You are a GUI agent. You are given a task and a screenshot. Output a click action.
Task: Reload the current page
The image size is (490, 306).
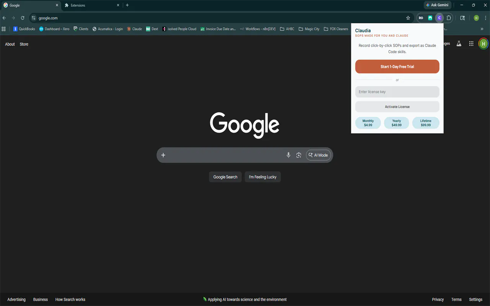23,18
